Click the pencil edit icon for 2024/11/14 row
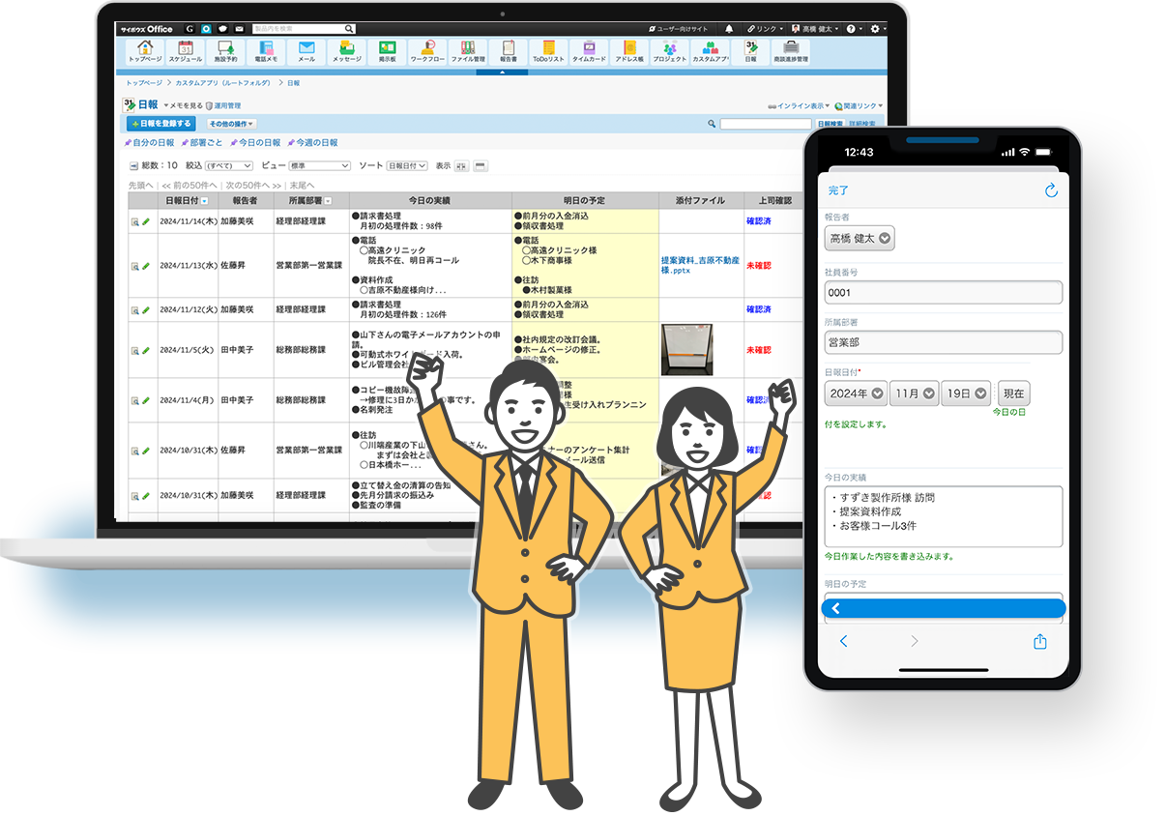 [147, 222]
